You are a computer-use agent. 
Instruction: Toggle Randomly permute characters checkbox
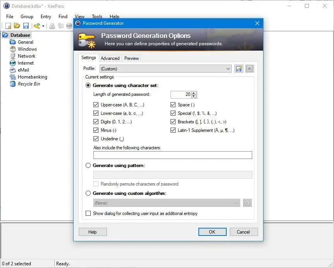96,184
